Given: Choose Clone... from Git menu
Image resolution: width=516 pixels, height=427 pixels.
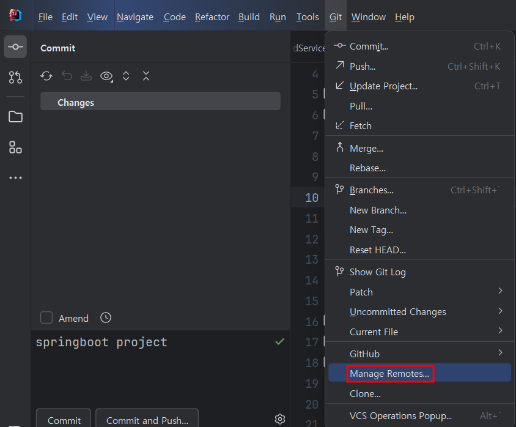Looking at the screenshot, I should (419, 393).
